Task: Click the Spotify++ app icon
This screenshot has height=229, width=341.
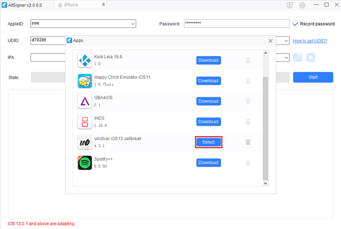Action: point(85,163)
